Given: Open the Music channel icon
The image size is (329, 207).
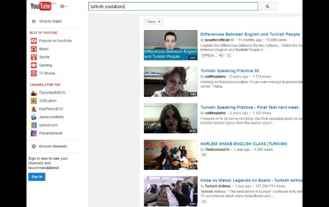Looking at the screenshot, I should (34, 49).
